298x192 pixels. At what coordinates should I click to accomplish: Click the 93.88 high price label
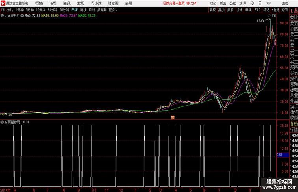pyautogui.click(x=260, y=21)
